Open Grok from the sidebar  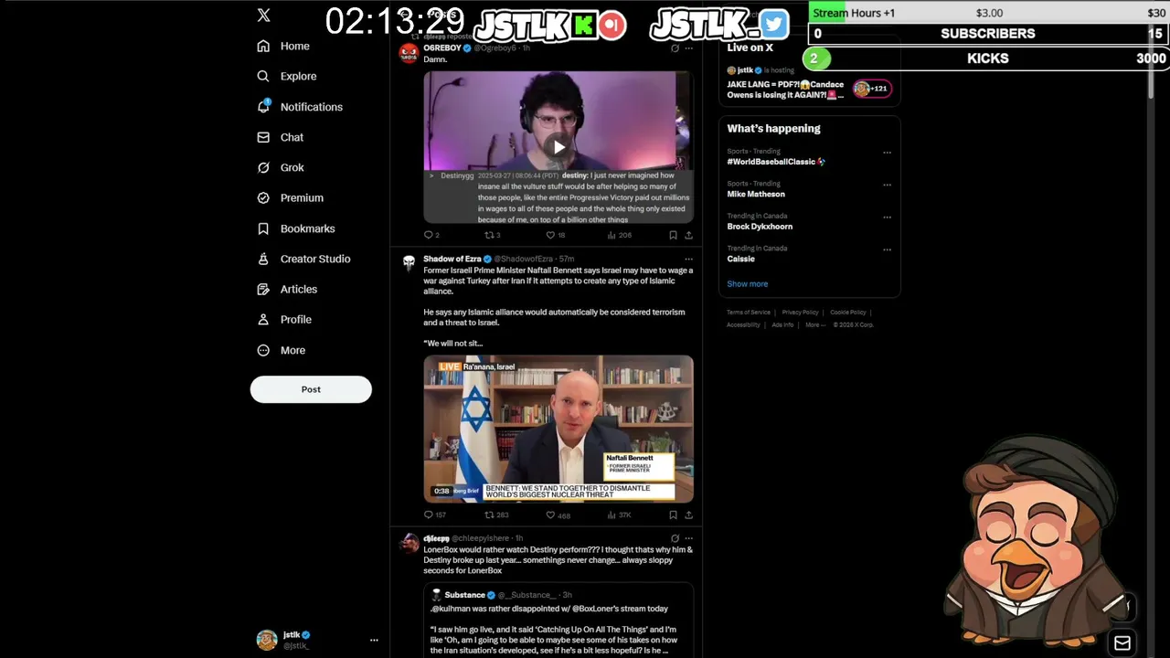pyautogui.click(x=281, y=167)
